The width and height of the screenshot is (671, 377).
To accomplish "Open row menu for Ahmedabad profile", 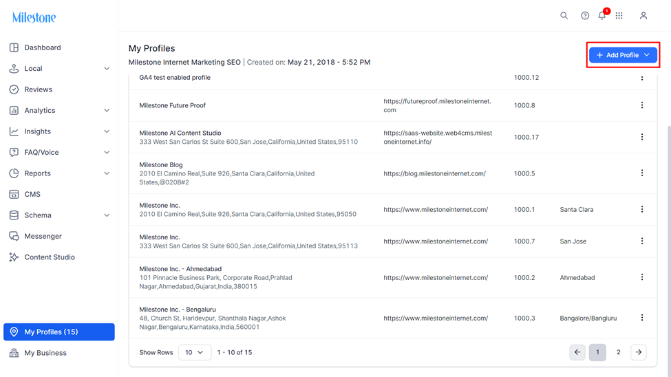I will tap(642, 277).
